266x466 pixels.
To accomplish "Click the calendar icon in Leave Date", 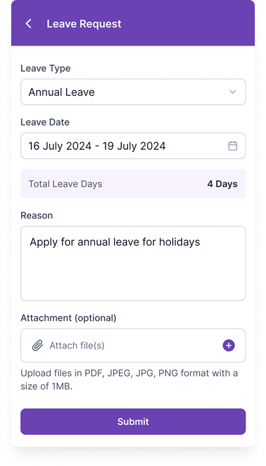I will 232,146.
